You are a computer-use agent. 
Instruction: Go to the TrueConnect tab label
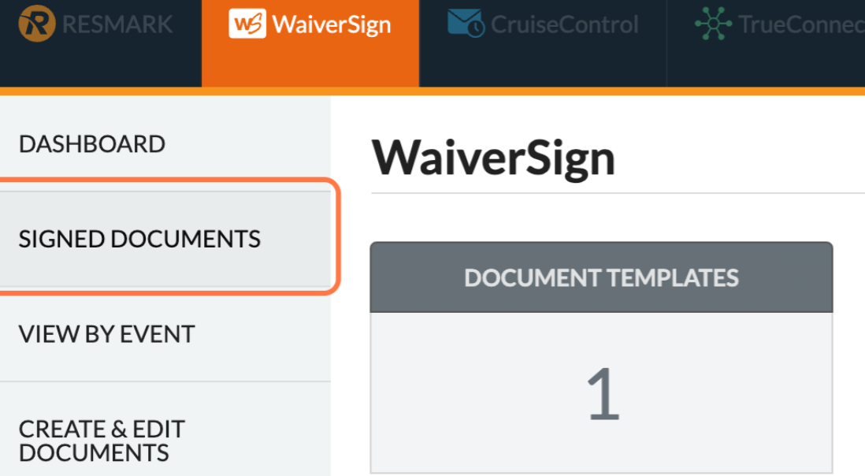801,24
